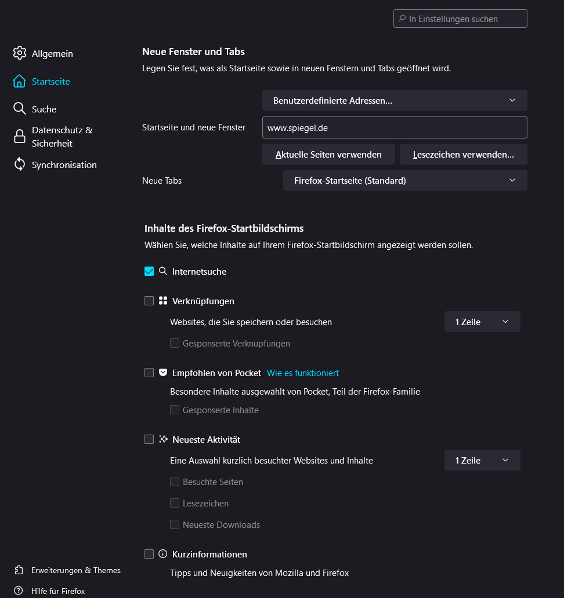Open the Benutzerdefinierte Adressen dropdown
This screenshot has height=598, width=564.
click(x=395, y=100)
